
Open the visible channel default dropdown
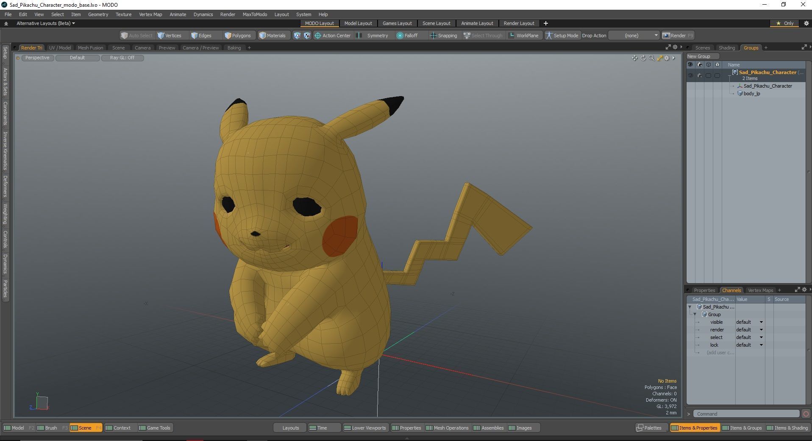749,322
